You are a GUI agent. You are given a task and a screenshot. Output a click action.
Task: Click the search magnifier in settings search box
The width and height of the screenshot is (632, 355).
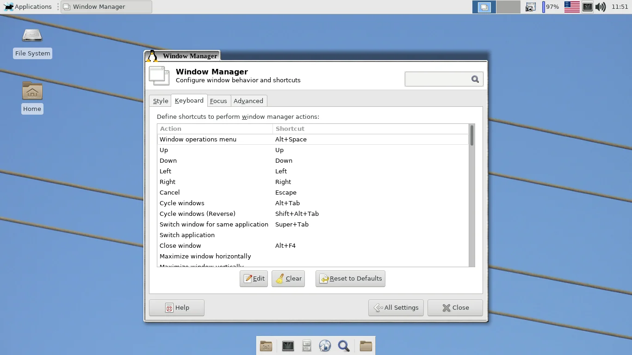pyautogui.click(x=475, y=79)
